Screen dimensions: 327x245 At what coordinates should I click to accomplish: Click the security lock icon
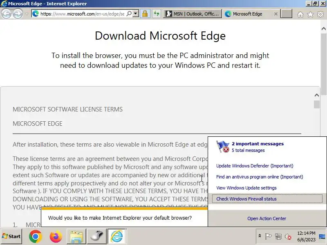(145, 14)
